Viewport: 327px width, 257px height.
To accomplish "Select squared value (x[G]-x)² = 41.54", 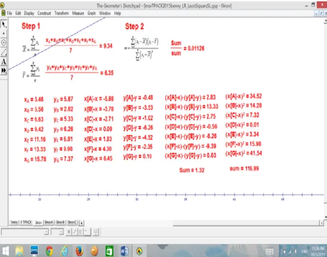I will [x=243, y=154].
